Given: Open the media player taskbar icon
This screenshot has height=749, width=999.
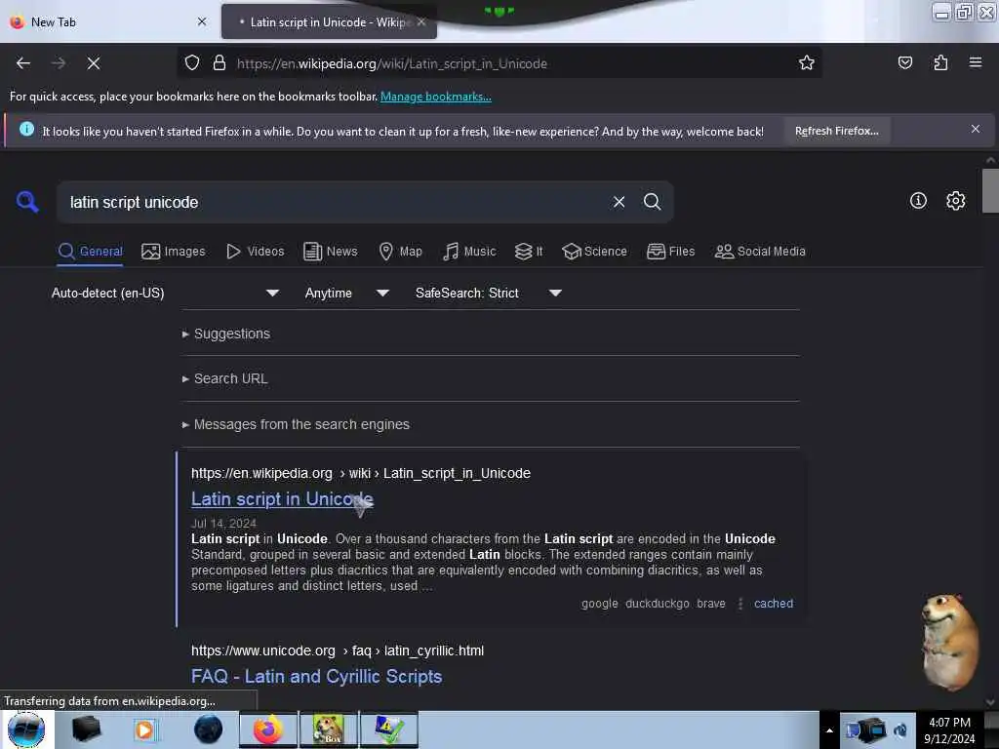Looking at the screenshot, I should [x=144, y=729].
